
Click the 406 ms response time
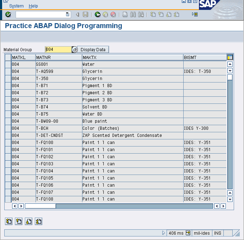(x=176, y=233)
